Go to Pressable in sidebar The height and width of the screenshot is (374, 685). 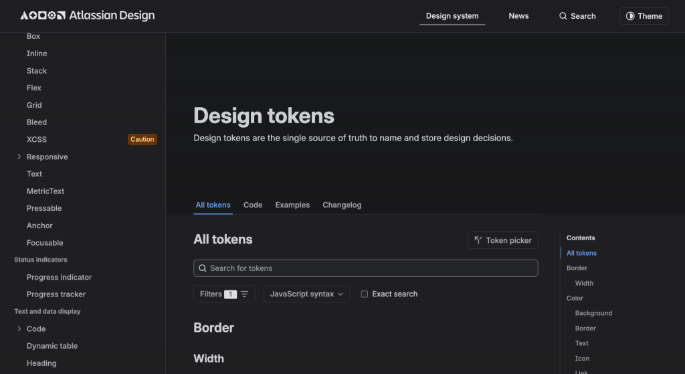44,208
